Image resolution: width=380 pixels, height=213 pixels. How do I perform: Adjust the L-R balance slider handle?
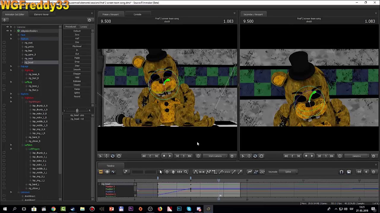(x=77, y=110)
